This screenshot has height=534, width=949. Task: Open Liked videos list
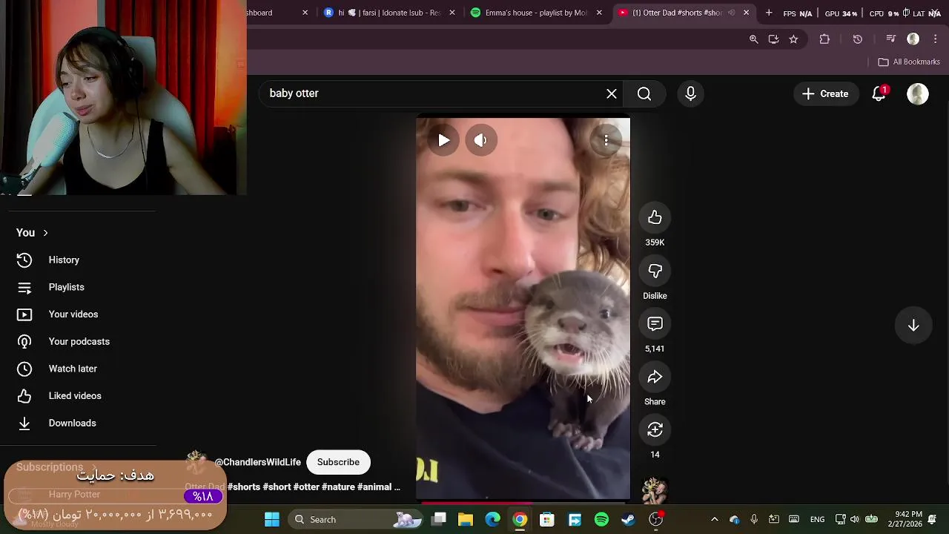coord(82,396)
